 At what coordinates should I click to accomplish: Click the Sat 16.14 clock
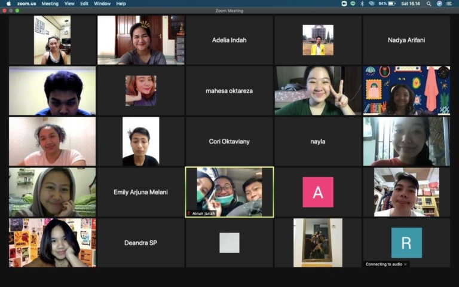tap(411, 4)
